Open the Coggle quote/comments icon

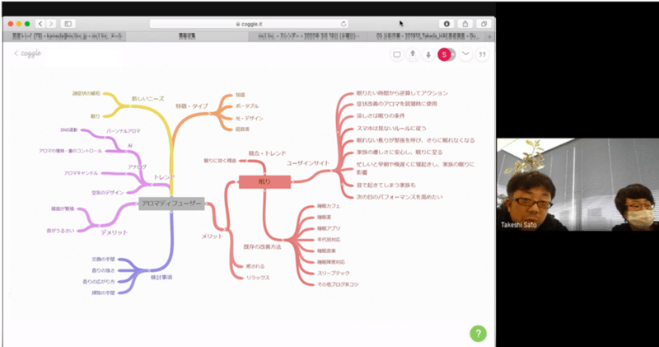click(482, 54)
